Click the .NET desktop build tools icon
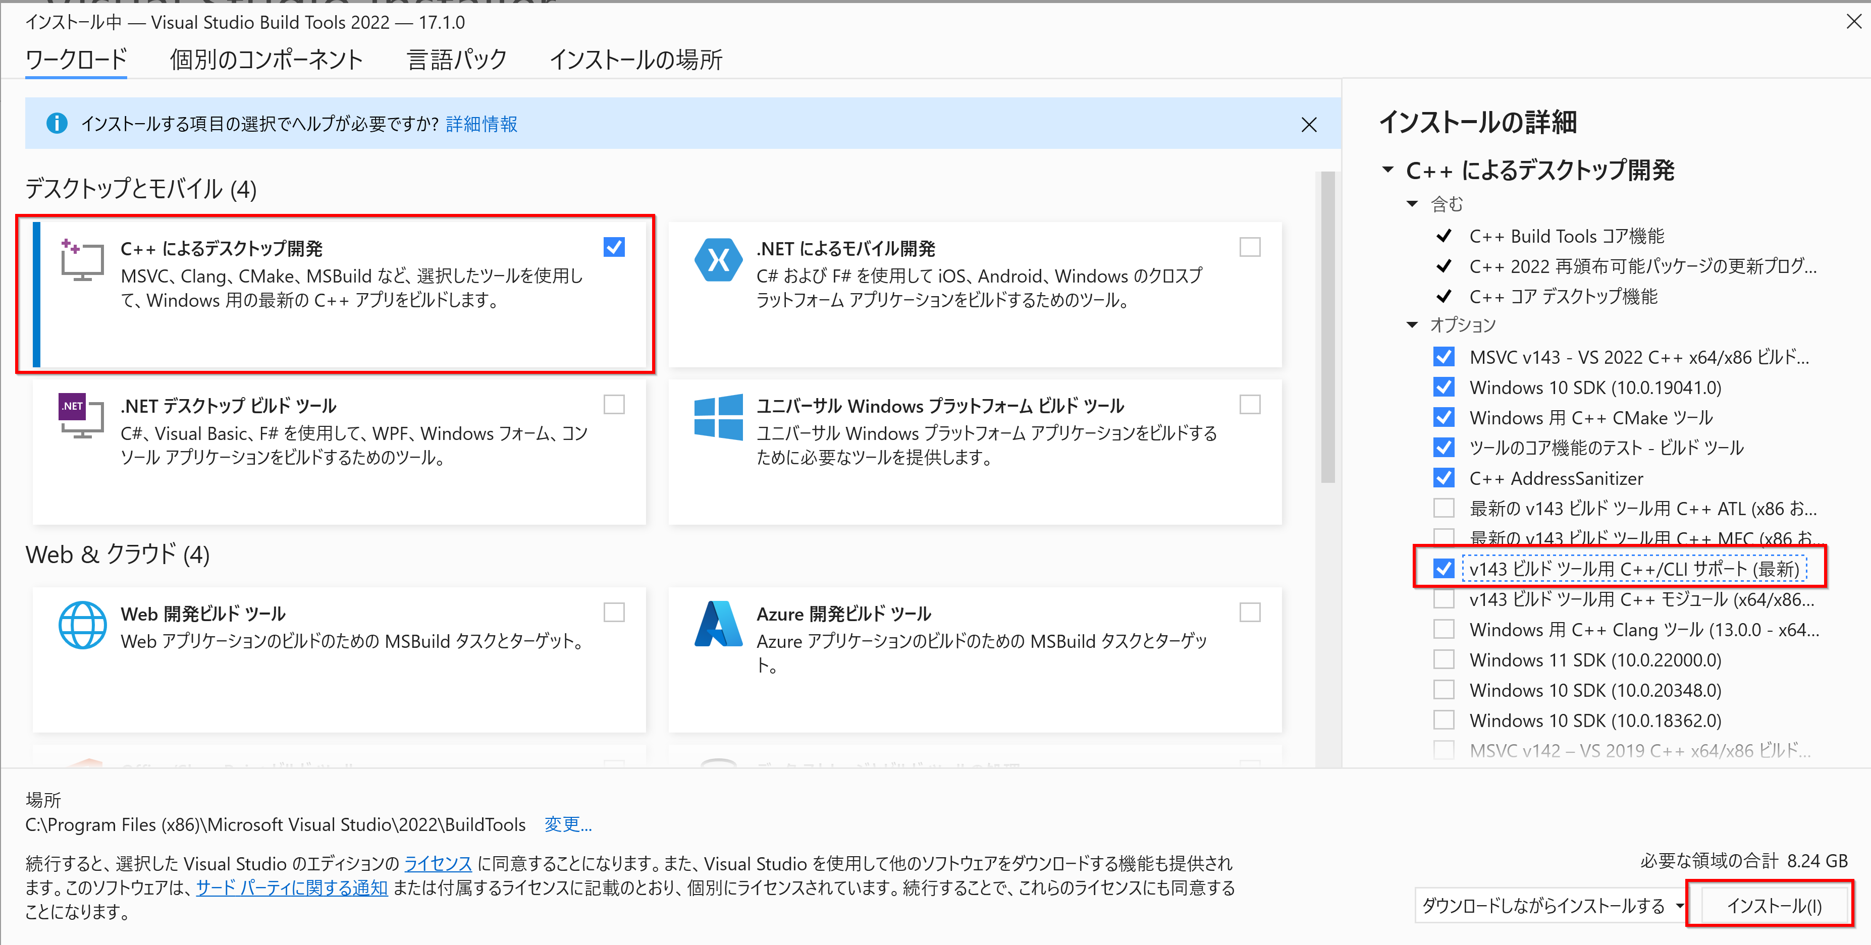Image resolution: width=1871 pixels, height=945 pixels. tap(81, 416)
